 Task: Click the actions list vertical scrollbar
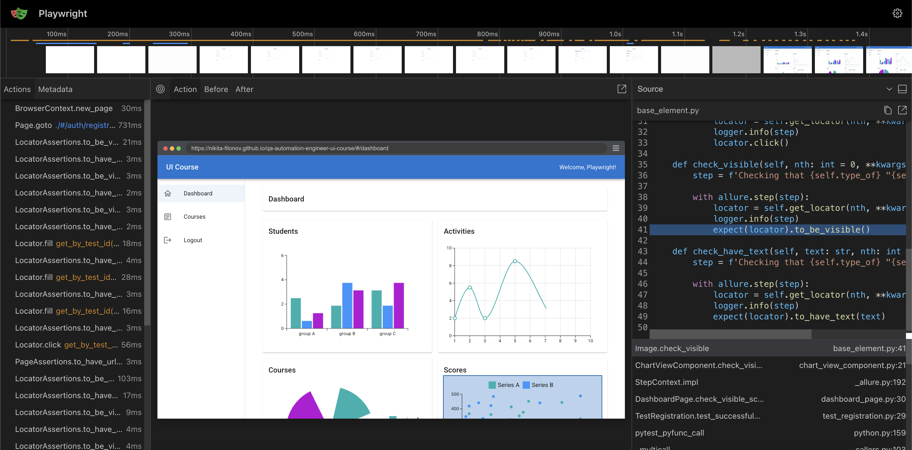pos(147,212)
